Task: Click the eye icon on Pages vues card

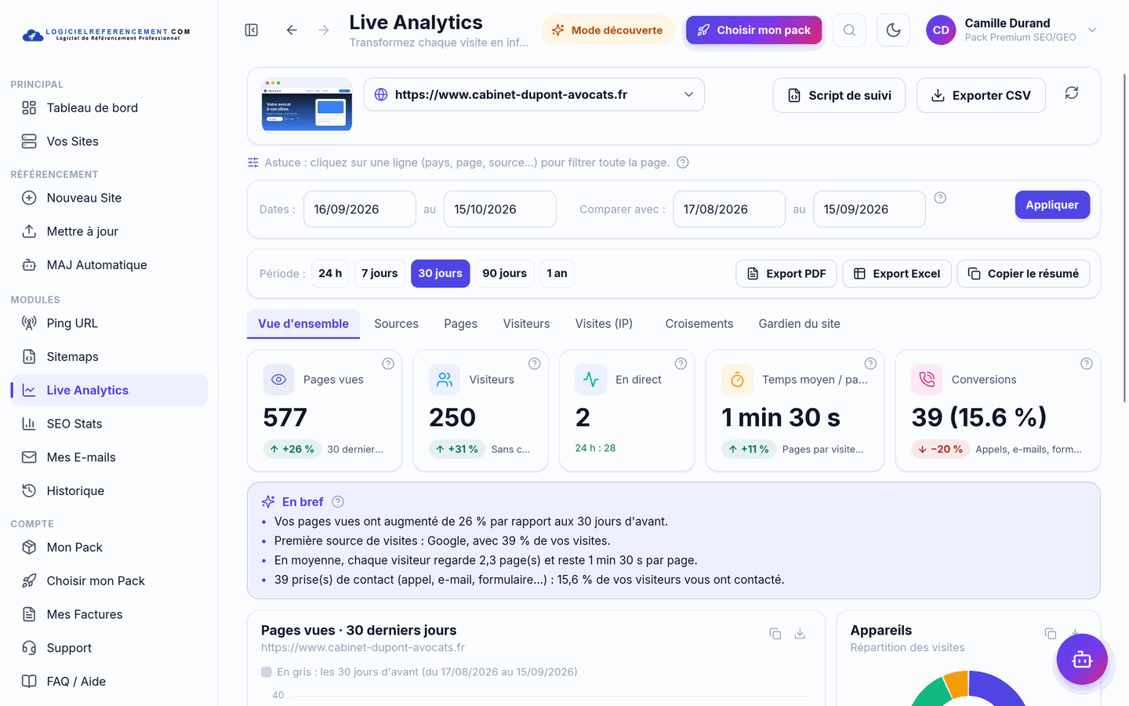Action: (x=278, y=380)
